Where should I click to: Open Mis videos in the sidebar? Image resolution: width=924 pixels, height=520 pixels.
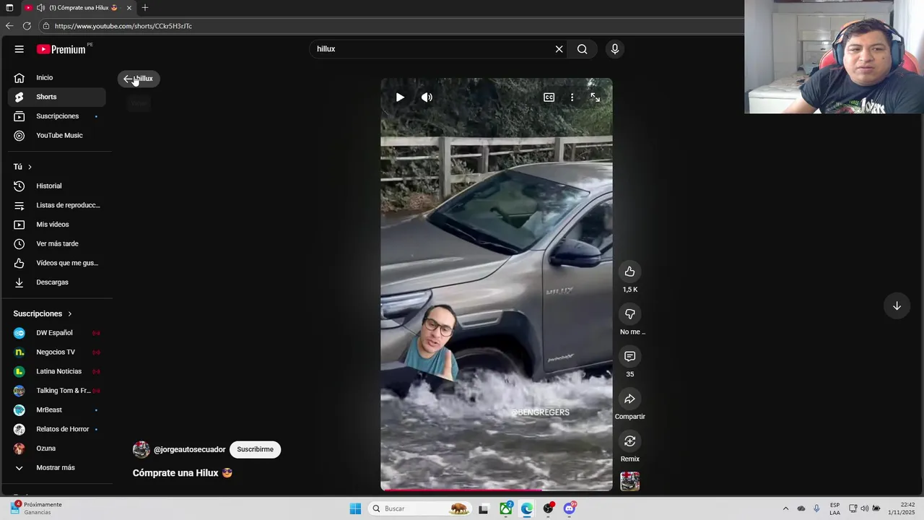[56, 225]
